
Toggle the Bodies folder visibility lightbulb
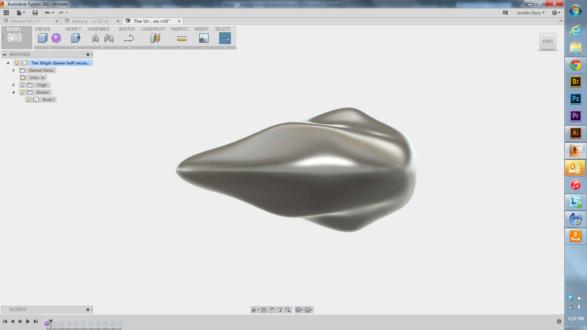(22, 92)
